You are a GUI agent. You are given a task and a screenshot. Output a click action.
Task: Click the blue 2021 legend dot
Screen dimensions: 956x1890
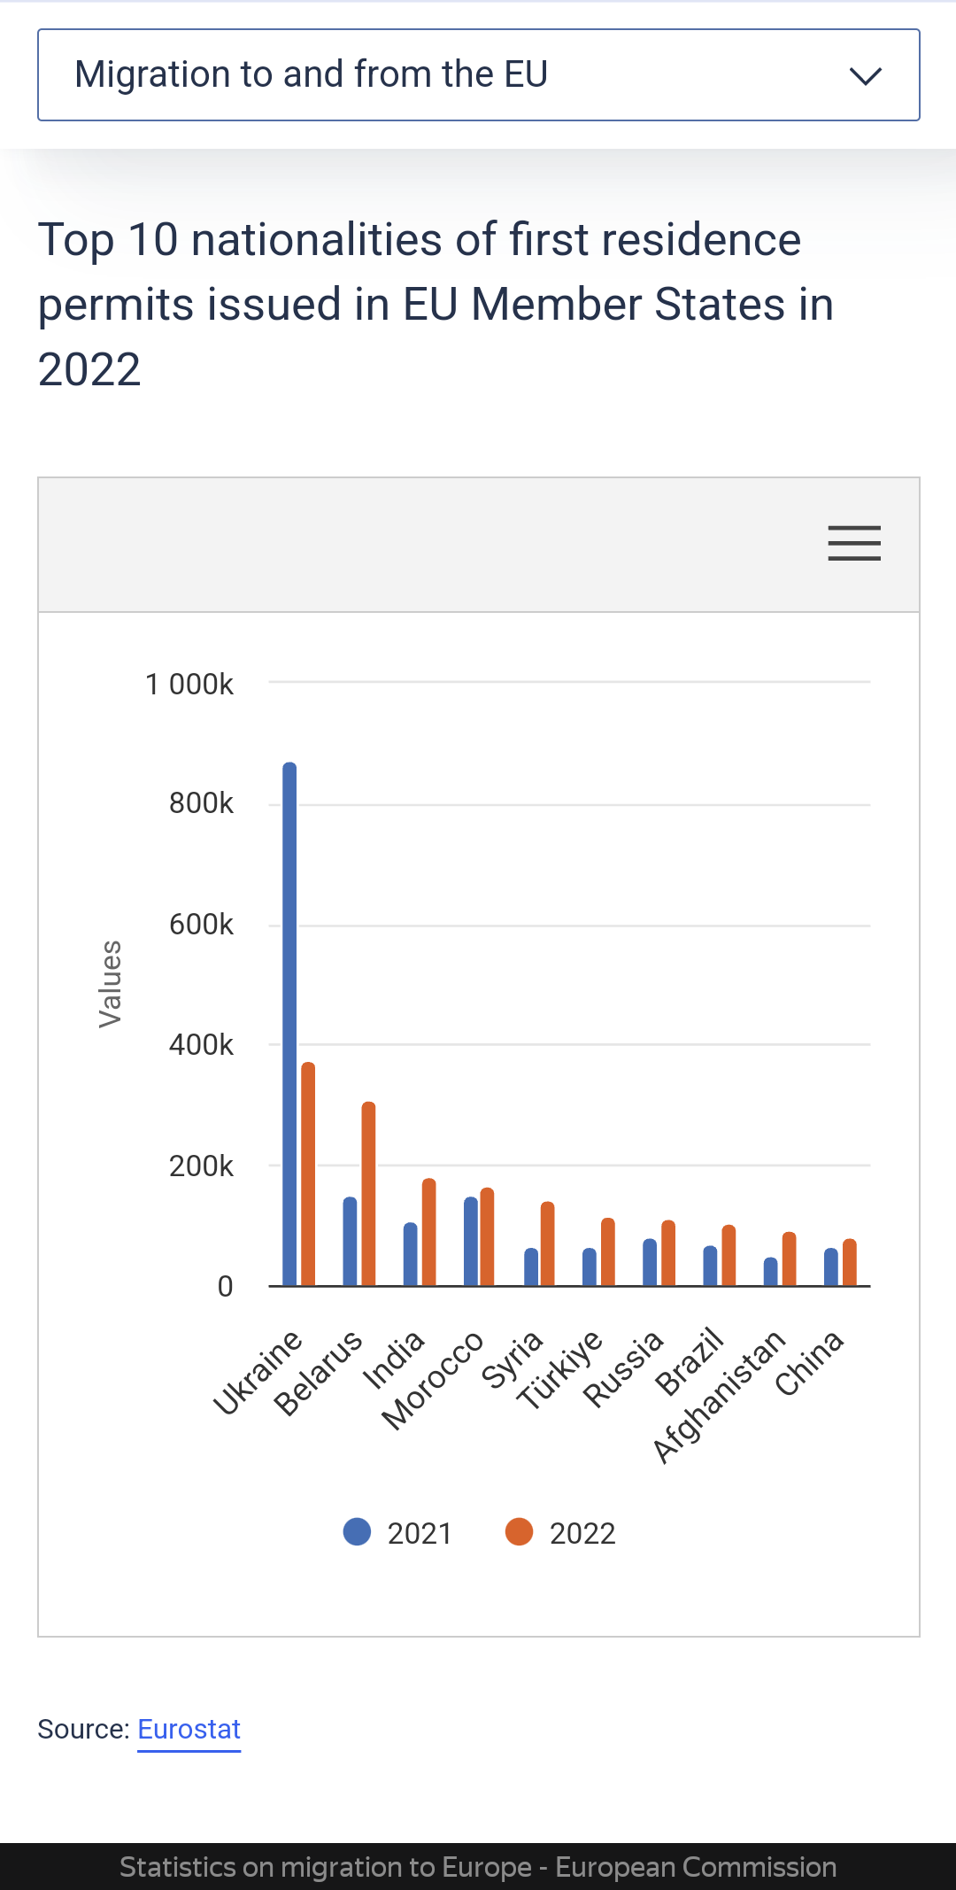357,1532
